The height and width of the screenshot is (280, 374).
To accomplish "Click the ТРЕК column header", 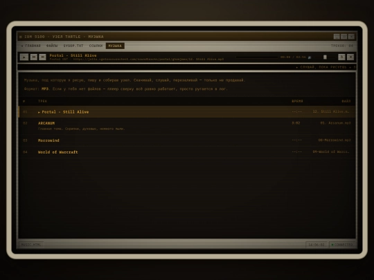I will (42, 101).
